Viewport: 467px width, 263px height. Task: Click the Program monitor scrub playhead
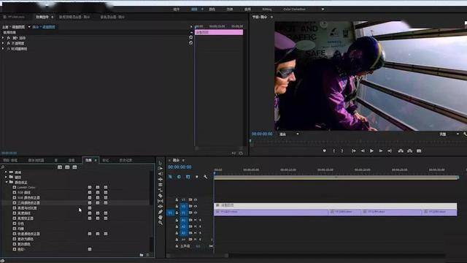[x=250, y=141]
